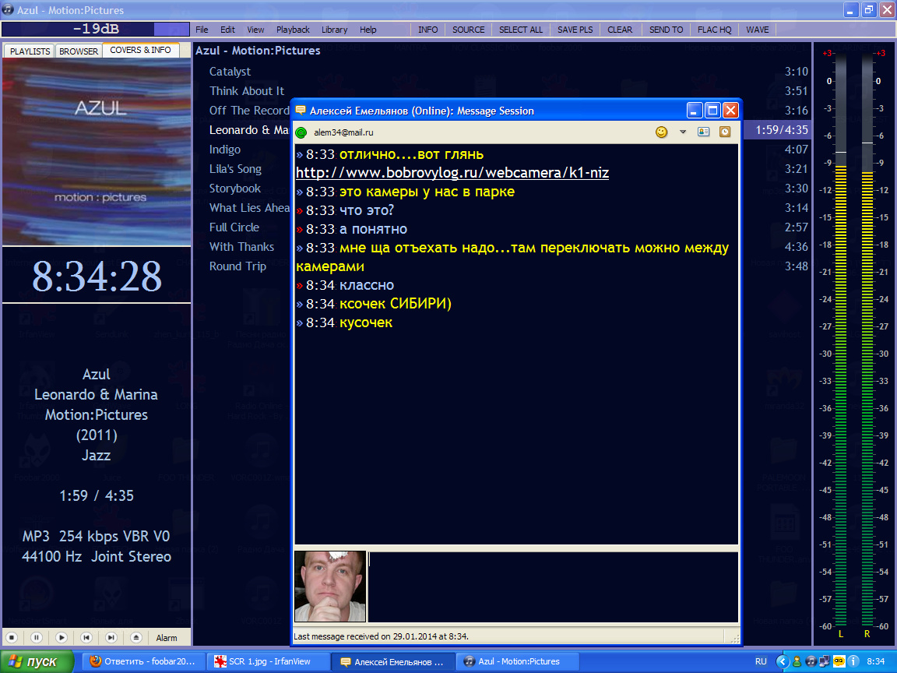Click the Play button in player controls
The width and height of the screenshot is (897, 673).
[x=62, y=637]
